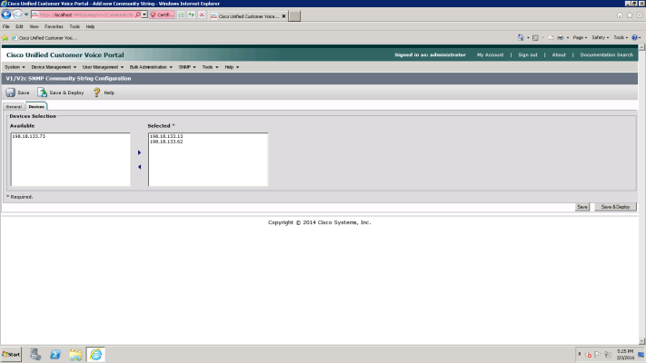Click the Save & Deploy toolbar icon

43,93
